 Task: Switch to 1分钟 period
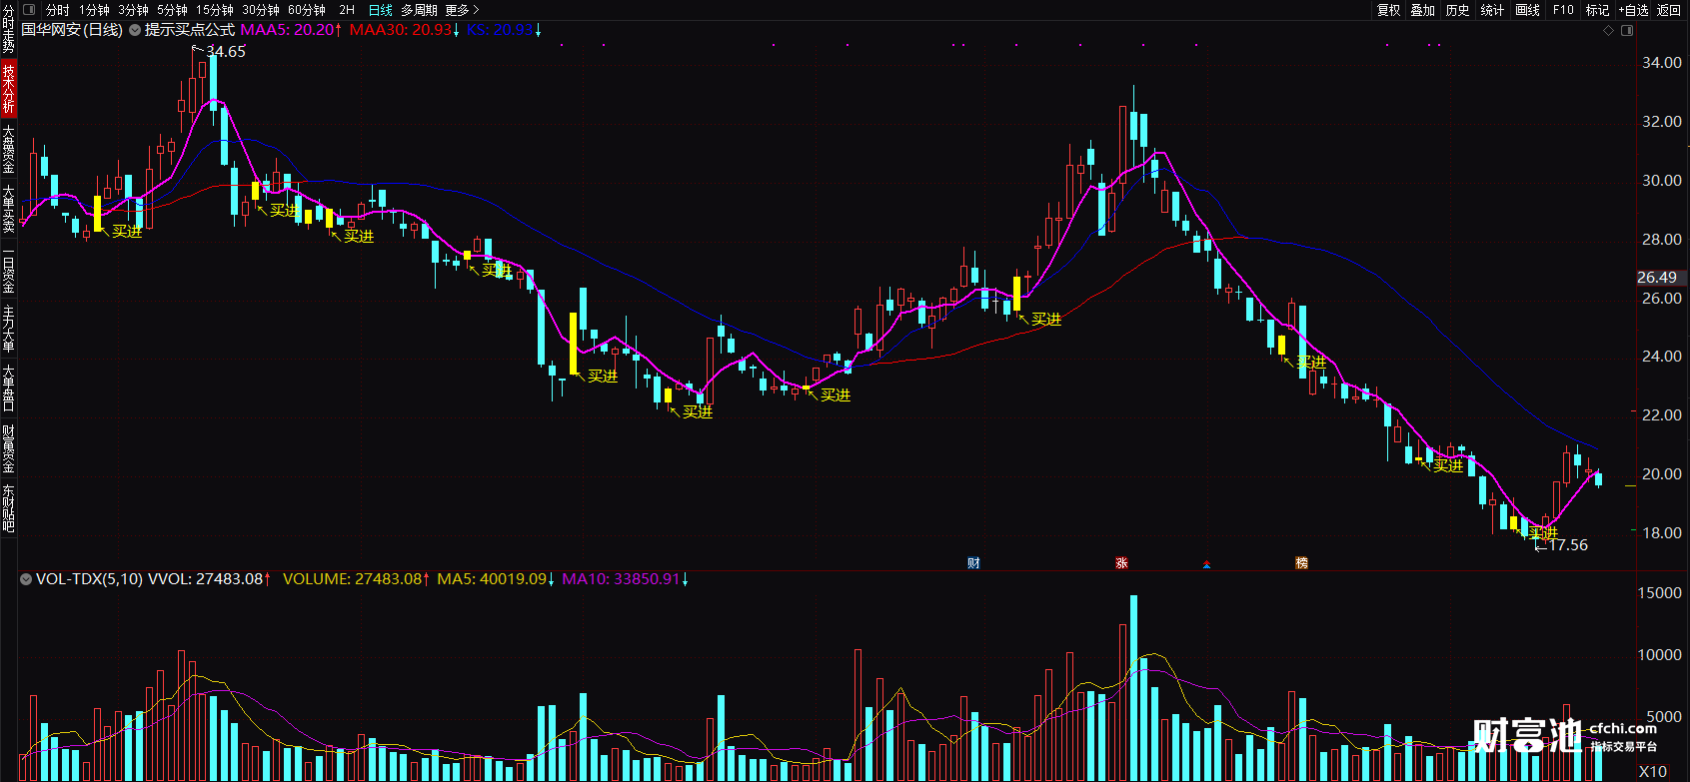[94, 10]
